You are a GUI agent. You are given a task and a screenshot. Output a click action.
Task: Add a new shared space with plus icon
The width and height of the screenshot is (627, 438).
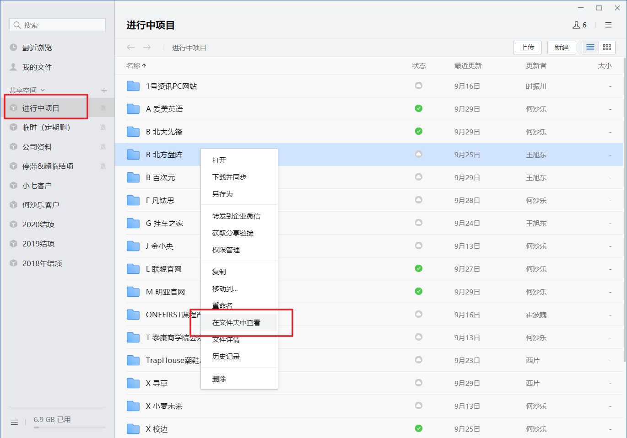click(x=104, y=91)
